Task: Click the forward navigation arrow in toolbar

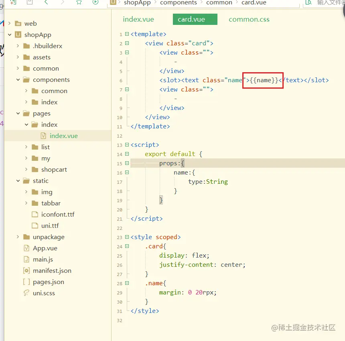Action: [63, 2]
